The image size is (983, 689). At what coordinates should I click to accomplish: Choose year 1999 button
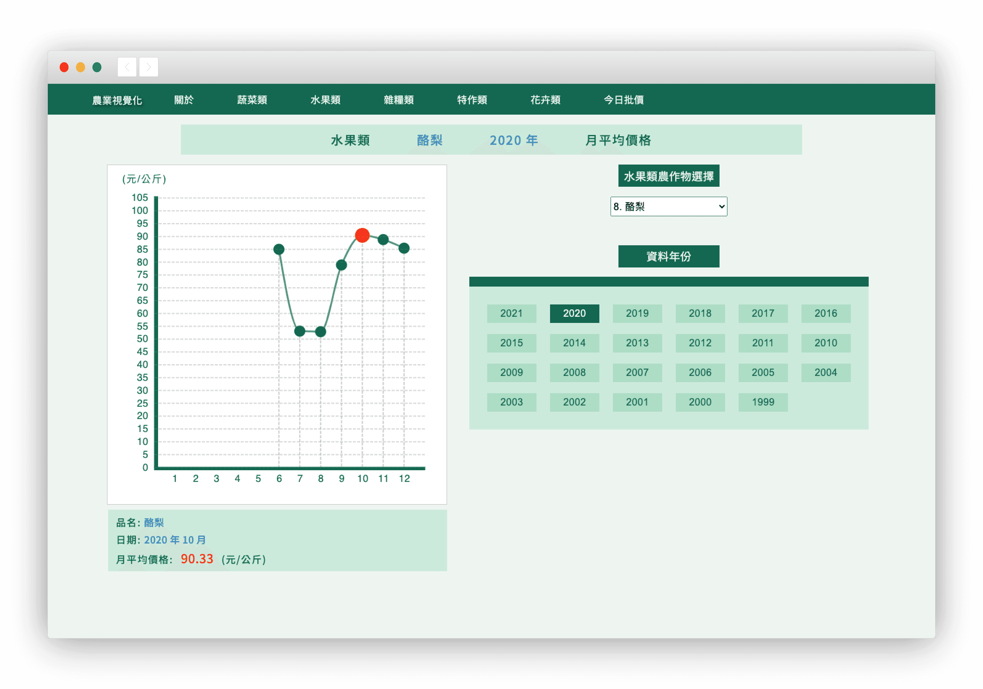click(x=763, y=402)
